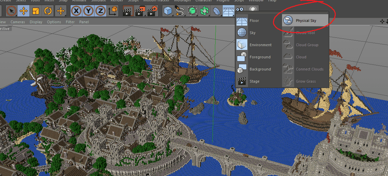Activate the Rotate tool

pos(48,11)
